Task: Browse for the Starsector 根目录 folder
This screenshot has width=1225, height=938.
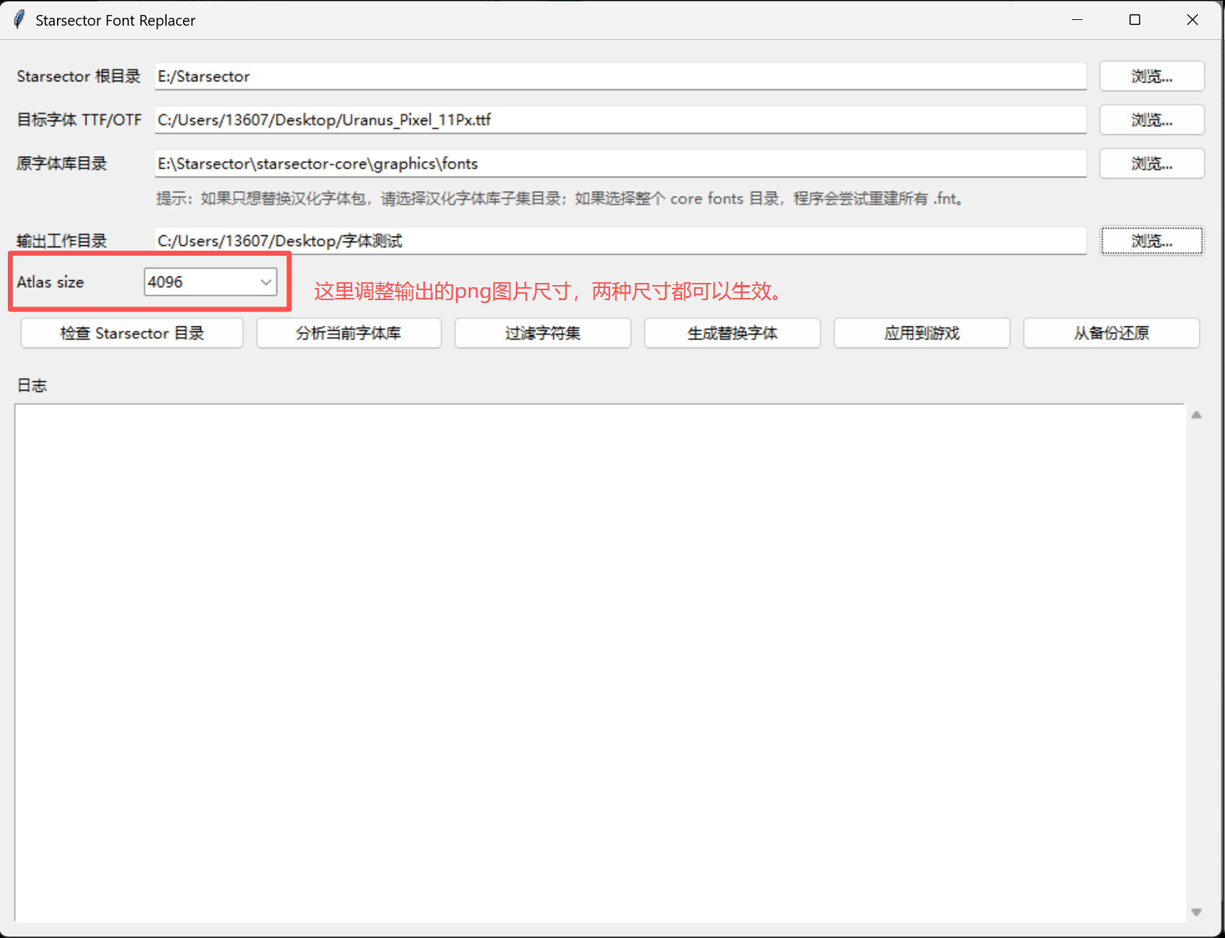Action: pos(1152,76)
